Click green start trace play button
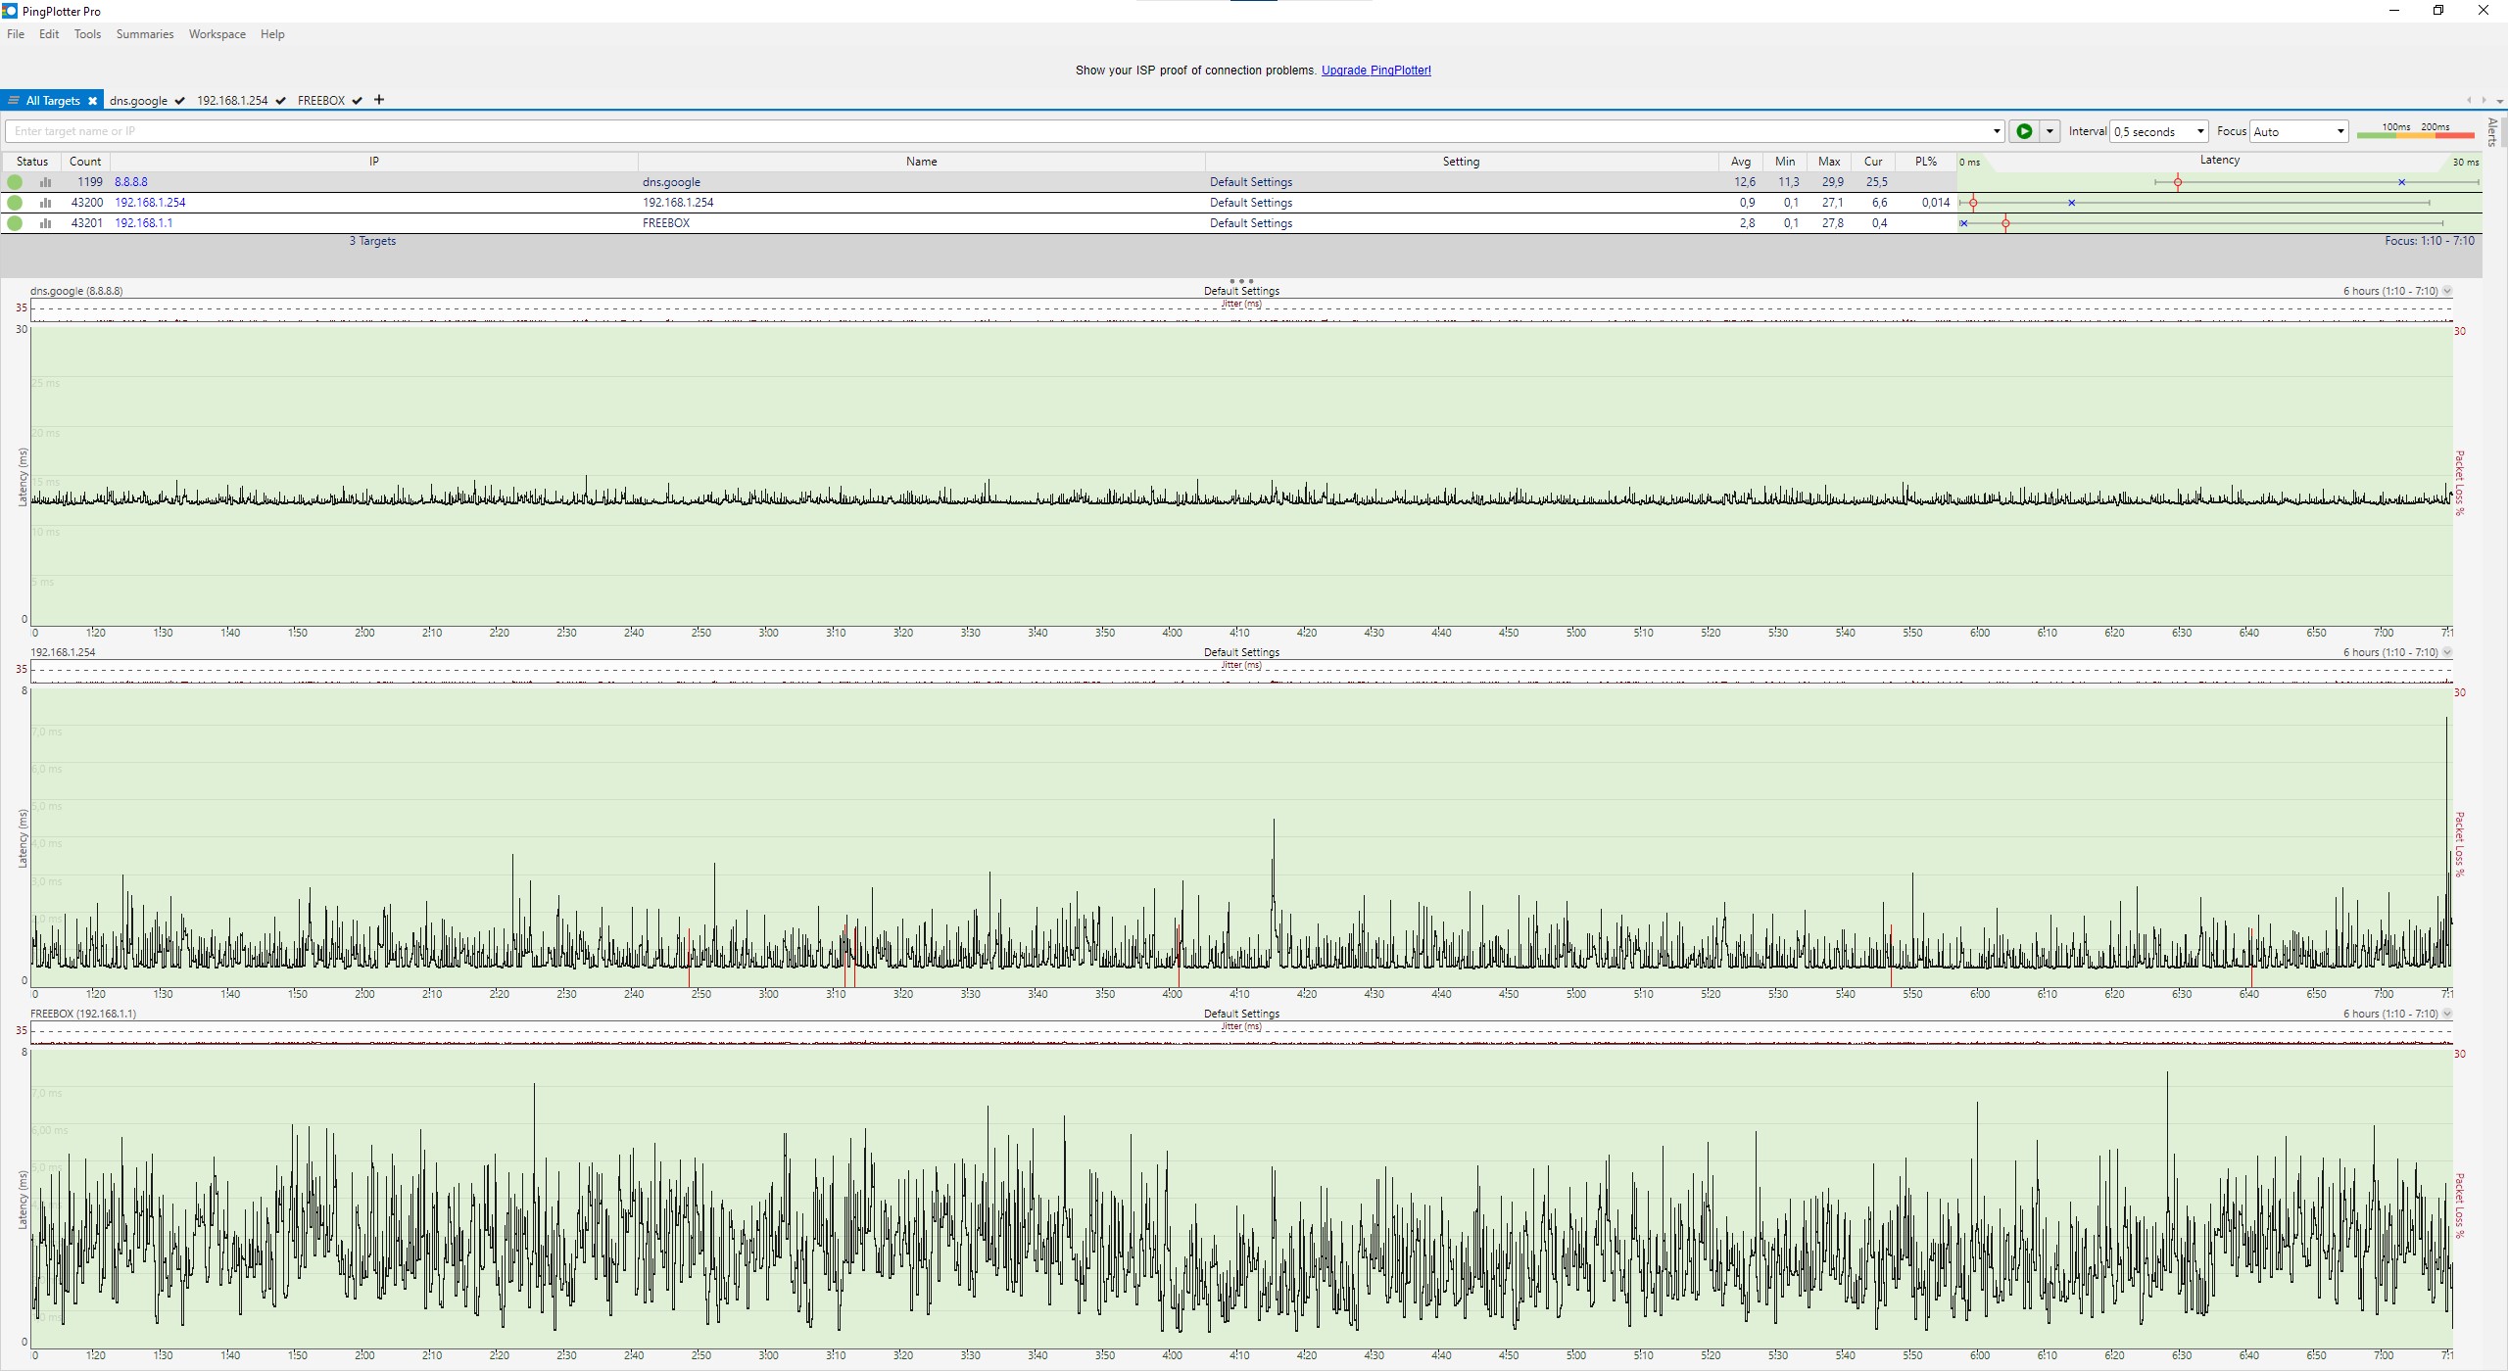 [x=2024, y=131]
